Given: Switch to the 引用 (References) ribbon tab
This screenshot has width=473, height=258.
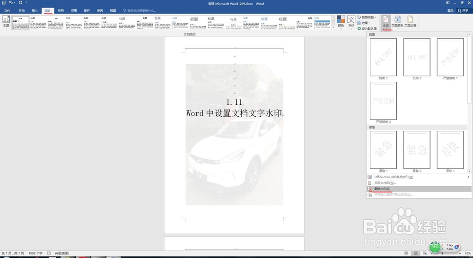Looking at the screenshot, I should (74, 10).
